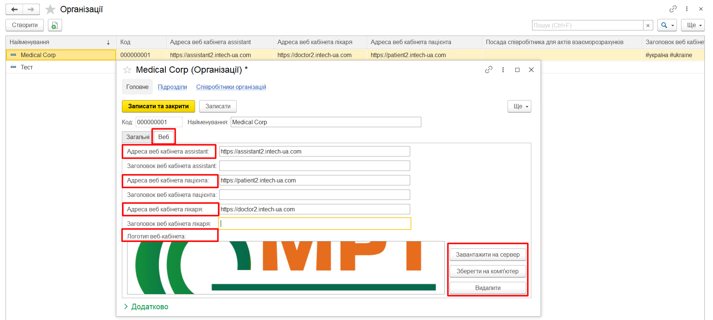Add Організації page to favorites star
Screen dimensions: 713x320
(50, 9)
